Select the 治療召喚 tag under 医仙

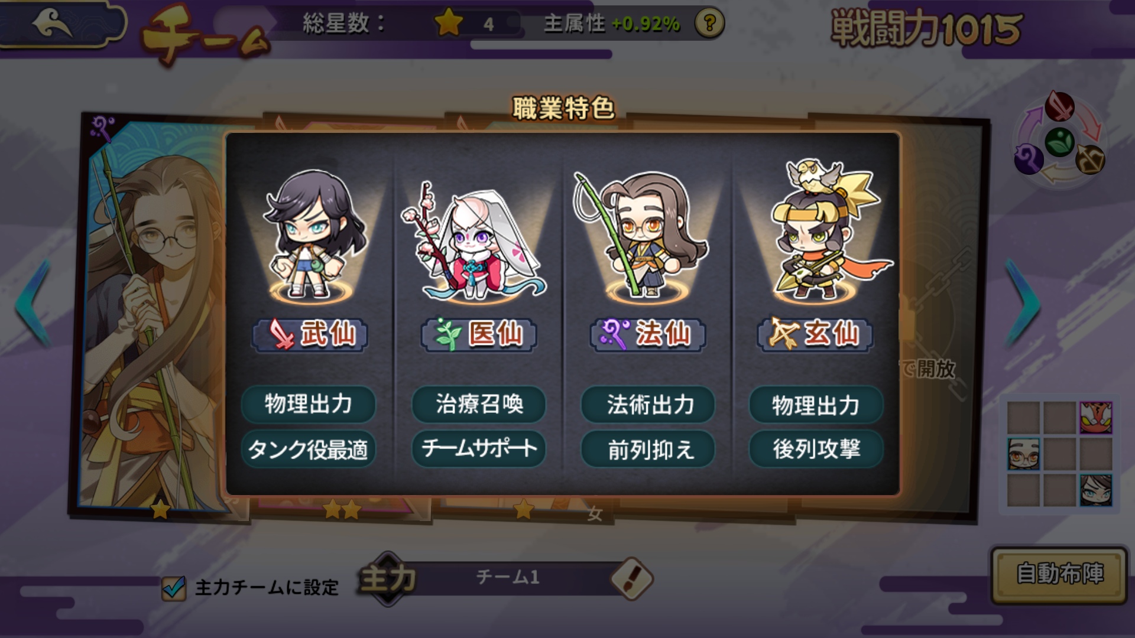click(479, 405)
